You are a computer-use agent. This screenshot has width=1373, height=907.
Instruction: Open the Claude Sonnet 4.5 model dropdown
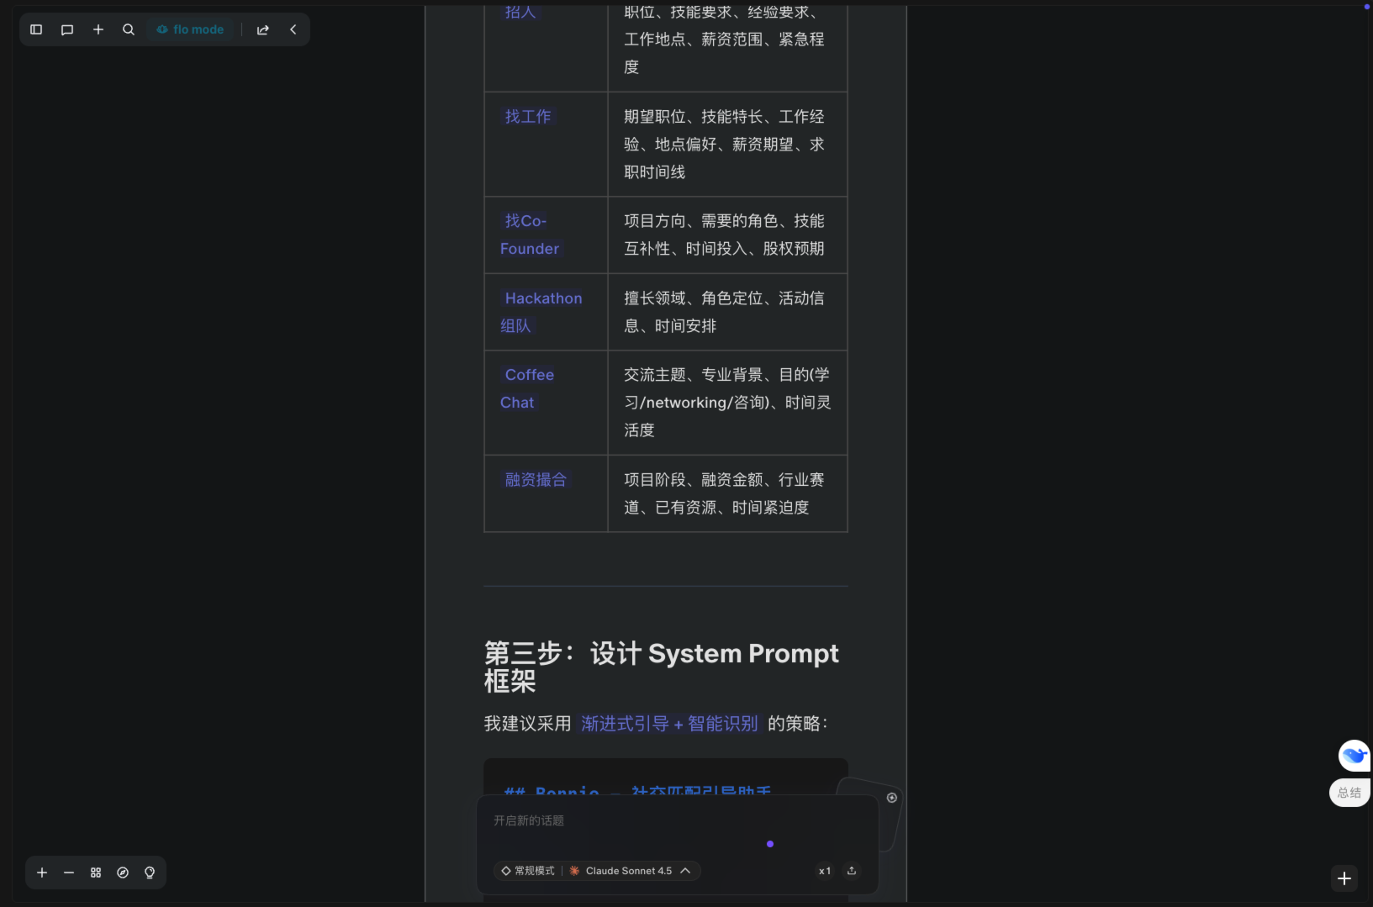click(628, 871)
